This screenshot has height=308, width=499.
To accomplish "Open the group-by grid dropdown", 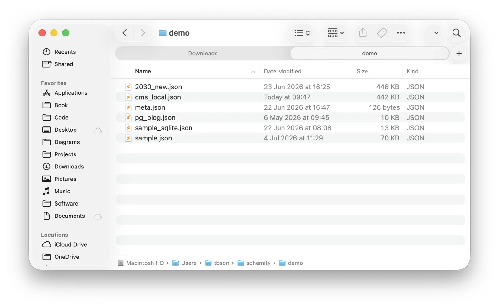I will pos(336,33).
